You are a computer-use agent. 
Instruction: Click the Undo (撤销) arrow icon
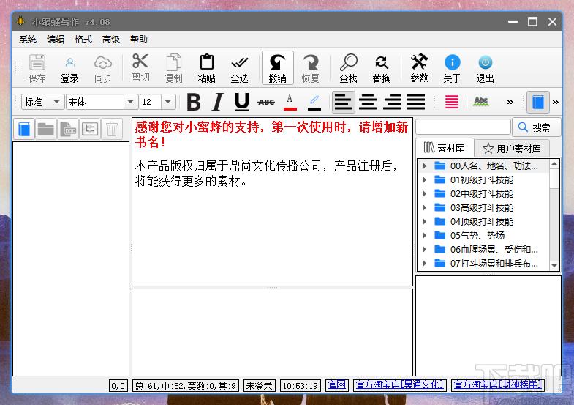[x=278, y=67]
